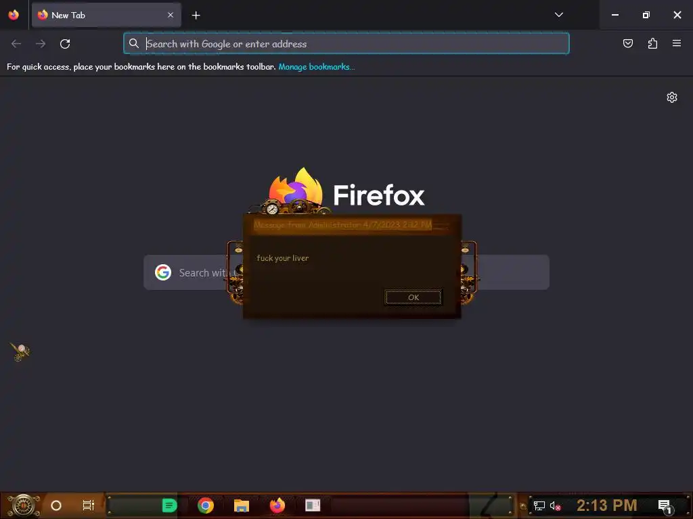Open the news panel app on taskbar
The width and height of the screenshot is (693, 519).
click(x=313, y=505)
